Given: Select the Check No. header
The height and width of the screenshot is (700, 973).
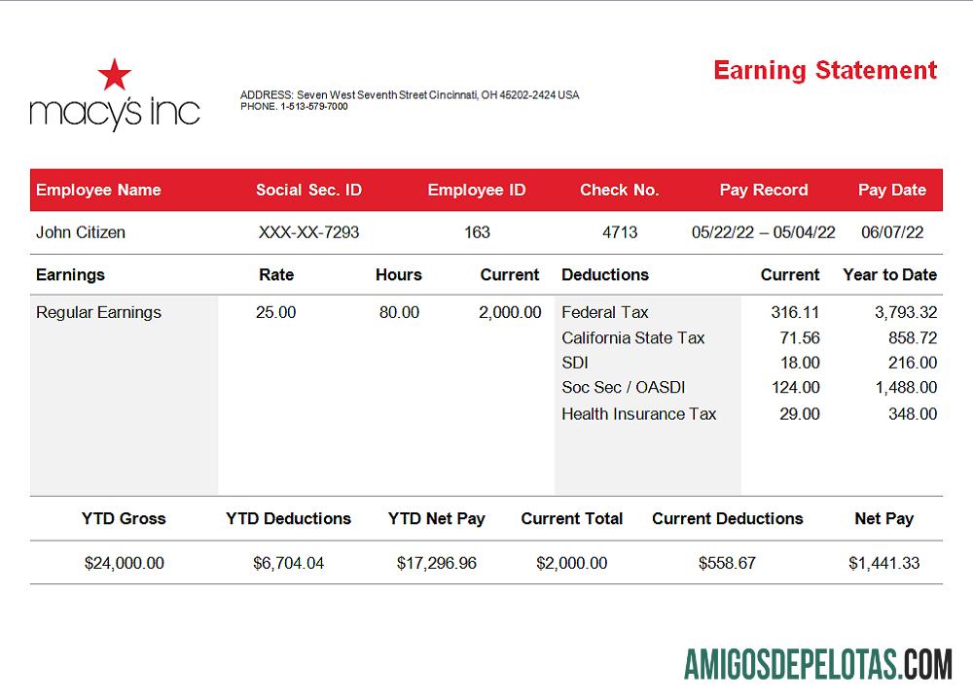Looking at the screenshot, I should (x=620, y=191).
